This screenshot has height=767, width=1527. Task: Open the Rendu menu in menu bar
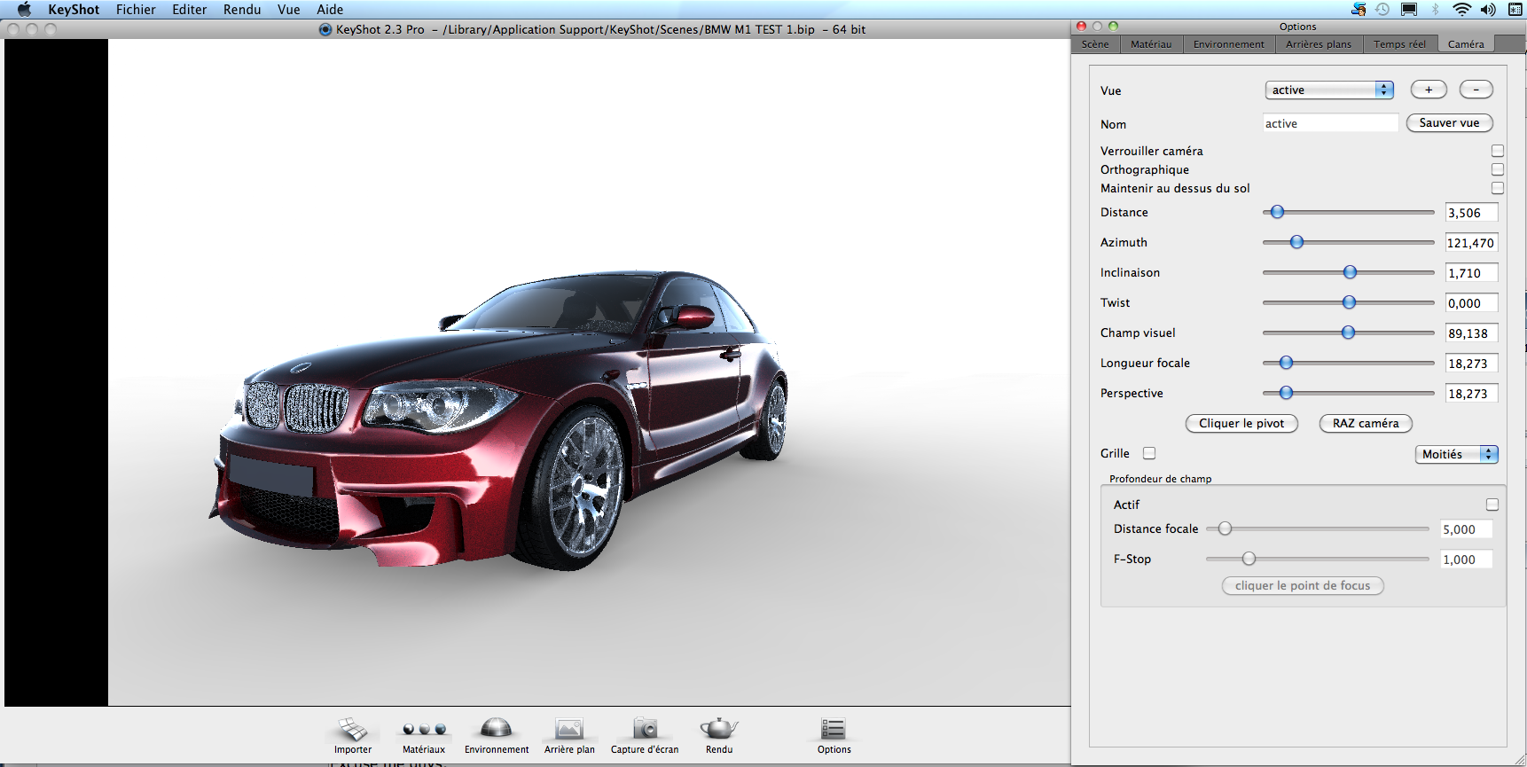[242, 10]
